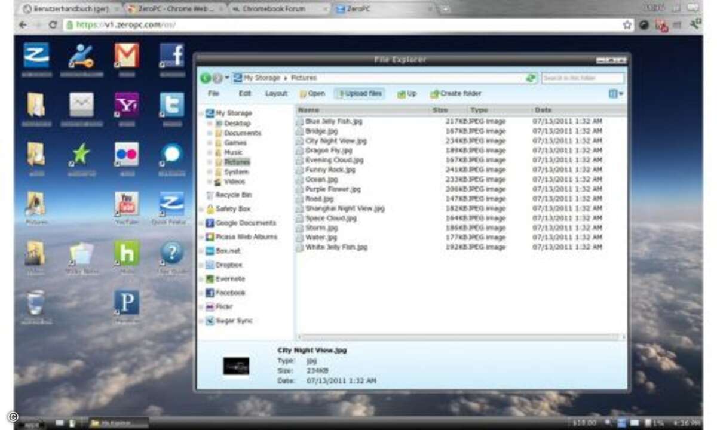Screen dimensions: 717x430
Task: Open the question mark help shortcut
Action: point(171,253)
